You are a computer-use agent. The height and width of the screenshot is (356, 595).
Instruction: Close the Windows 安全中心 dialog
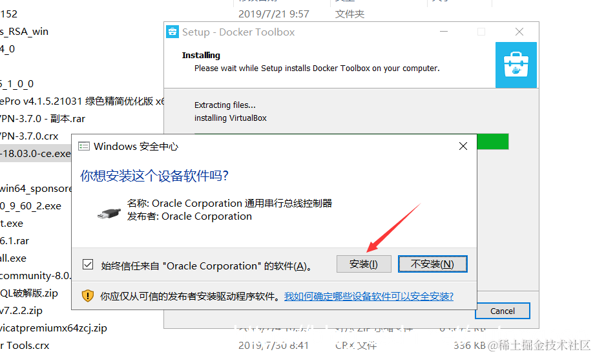pyautogui.click(x=463, y=146)
